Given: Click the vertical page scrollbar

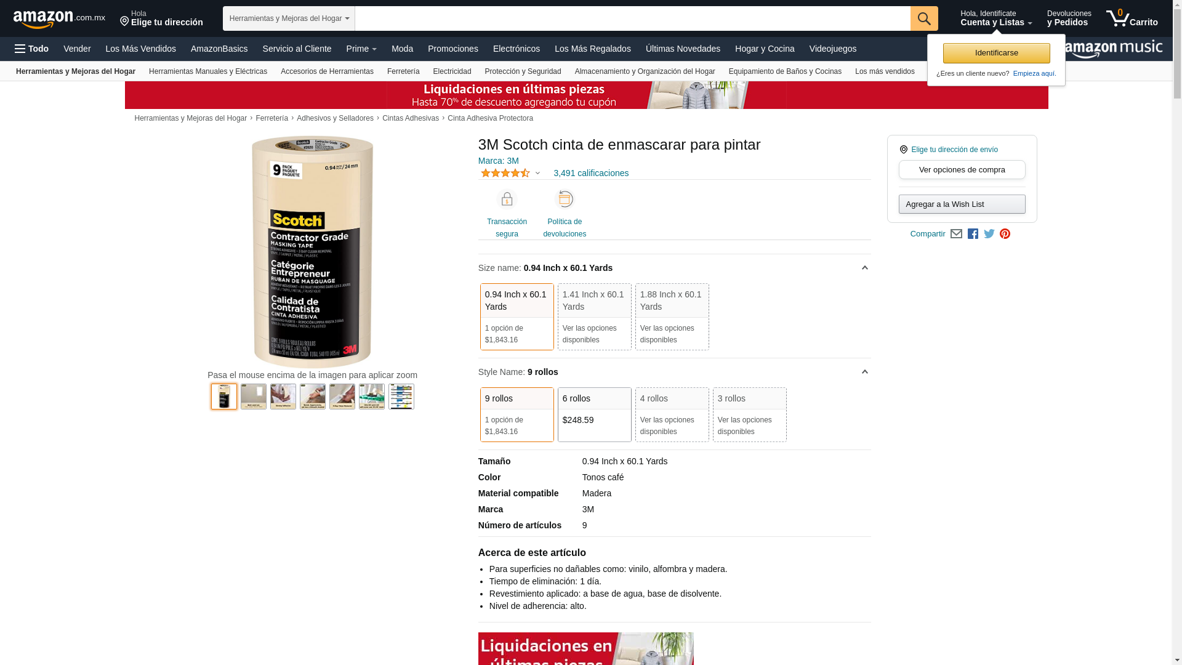Looking at the screenshot, I should click(1177, 332).
